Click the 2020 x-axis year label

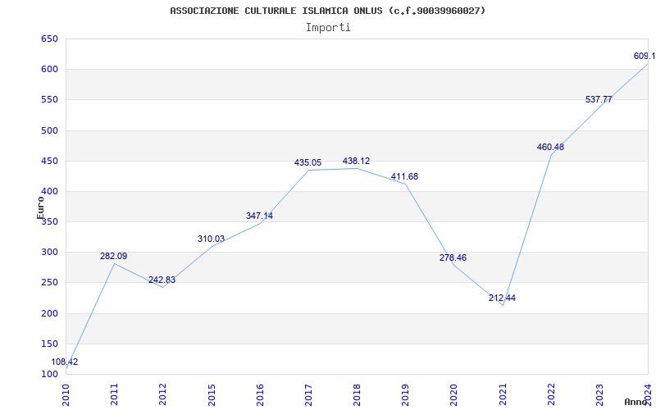point(454,395)
